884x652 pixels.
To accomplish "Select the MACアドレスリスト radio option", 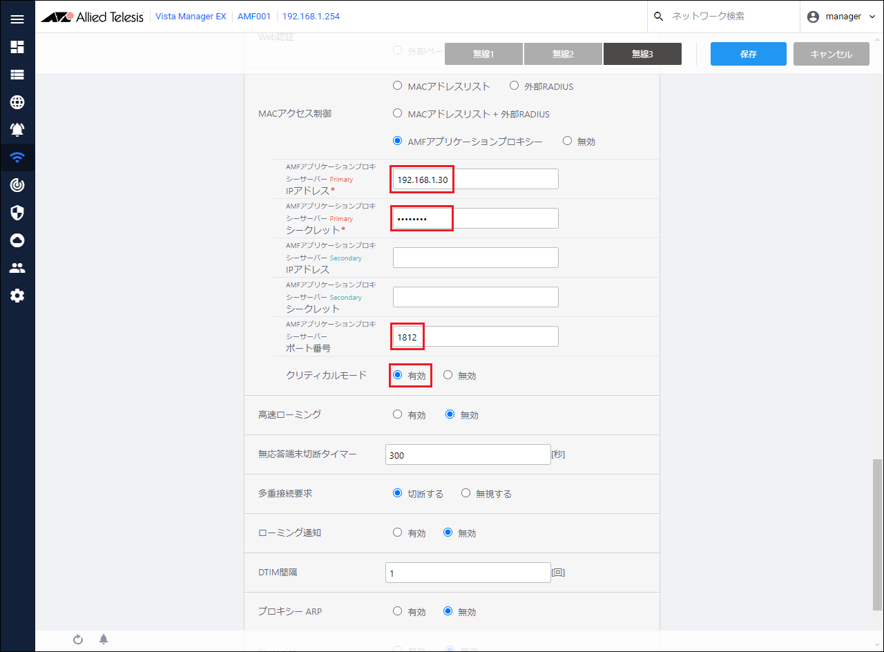I will point(397,86).
